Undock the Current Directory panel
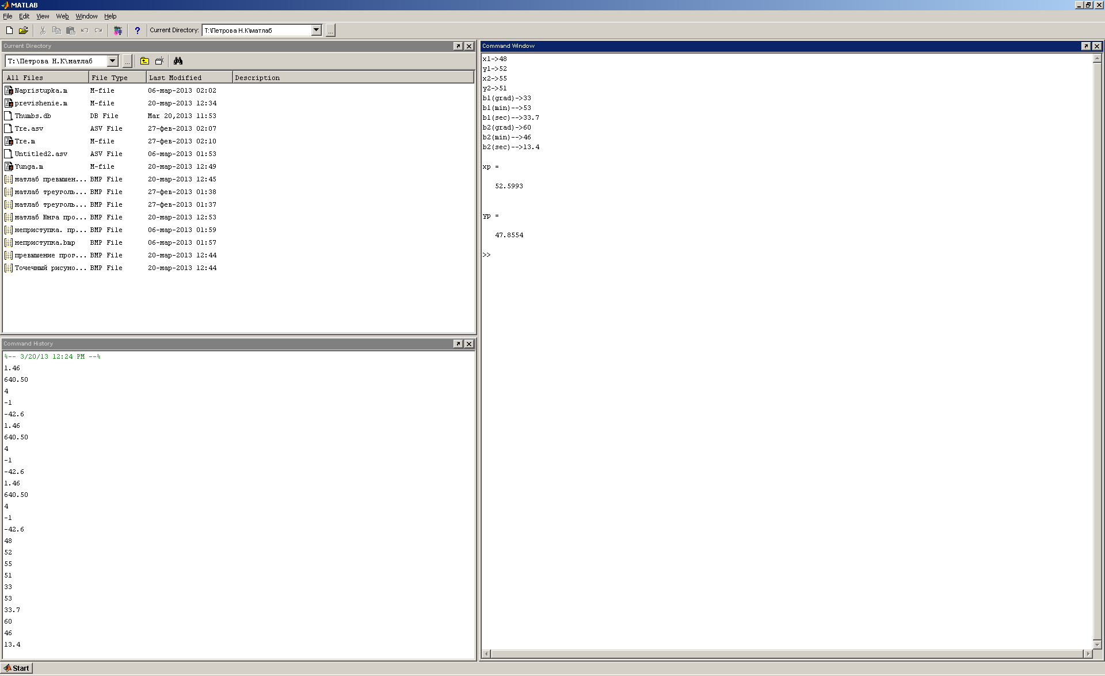 pyautogui.click(x=458, y=46)
